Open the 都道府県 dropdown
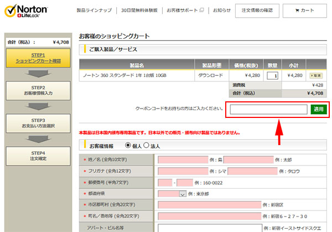The height and width of the screenshot is (232, 332). [172, 194]
